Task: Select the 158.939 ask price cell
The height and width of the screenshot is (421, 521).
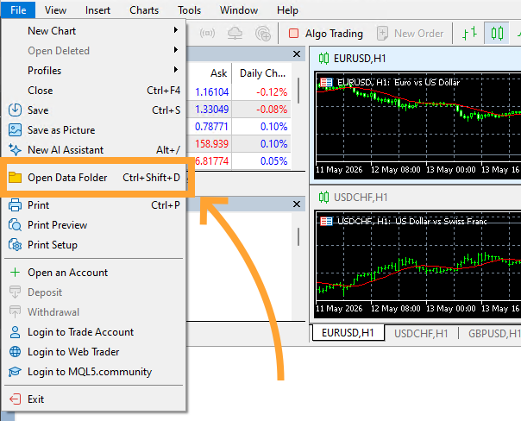Action: pyautogui.click(x=211, y=143)
